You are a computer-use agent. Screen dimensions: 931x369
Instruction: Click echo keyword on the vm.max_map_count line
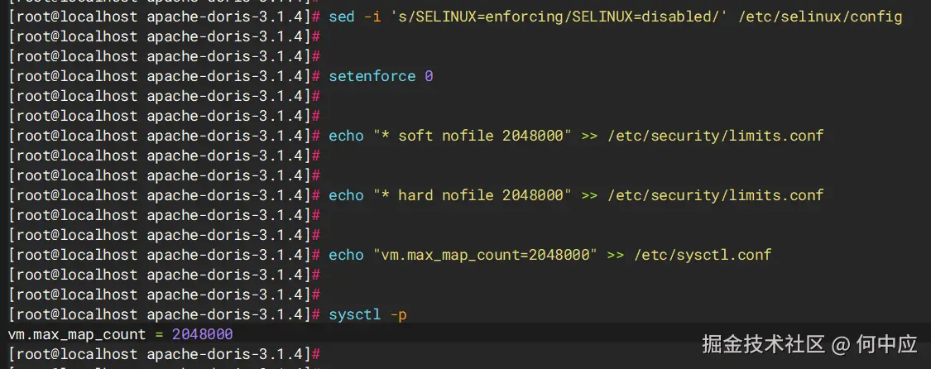[x=346, y=255]
